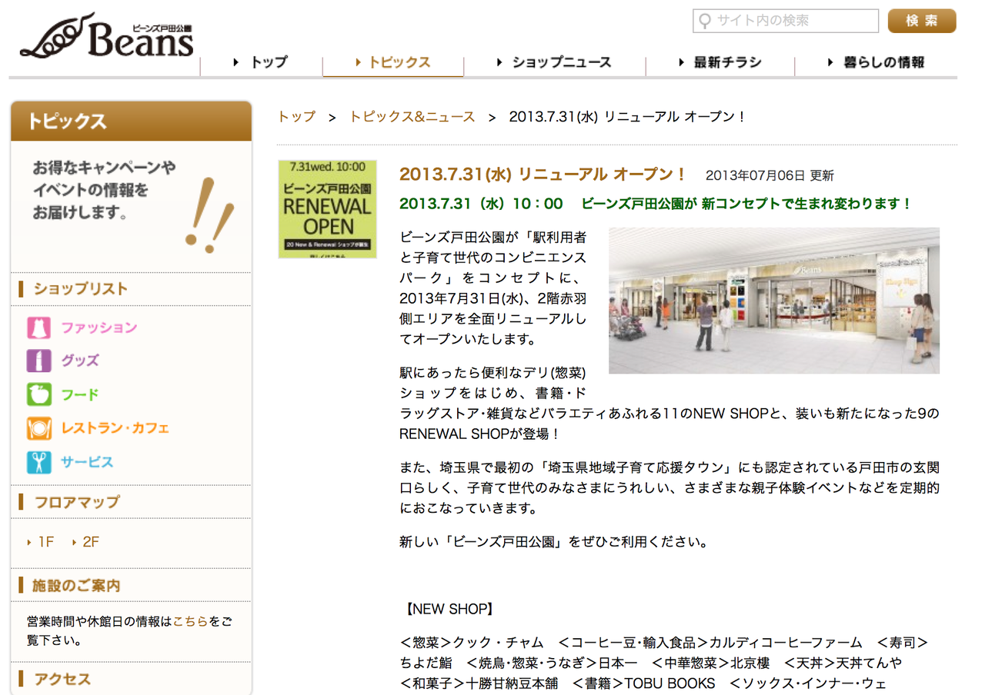
Task: Click the 検索 search button
Action: click(922, 21)
